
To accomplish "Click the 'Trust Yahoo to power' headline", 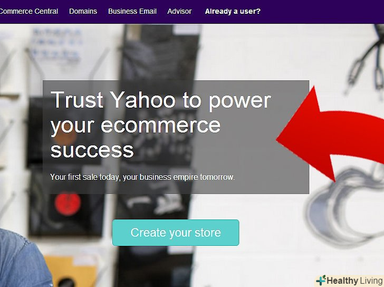I will tap(161, 100).
